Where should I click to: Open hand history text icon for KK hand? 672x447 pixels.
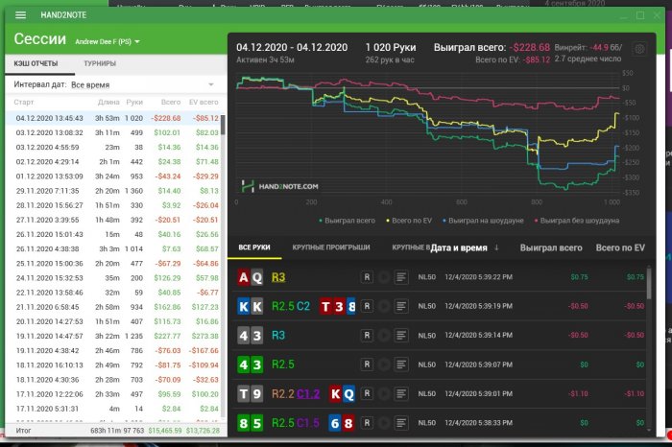click(401, 306)
